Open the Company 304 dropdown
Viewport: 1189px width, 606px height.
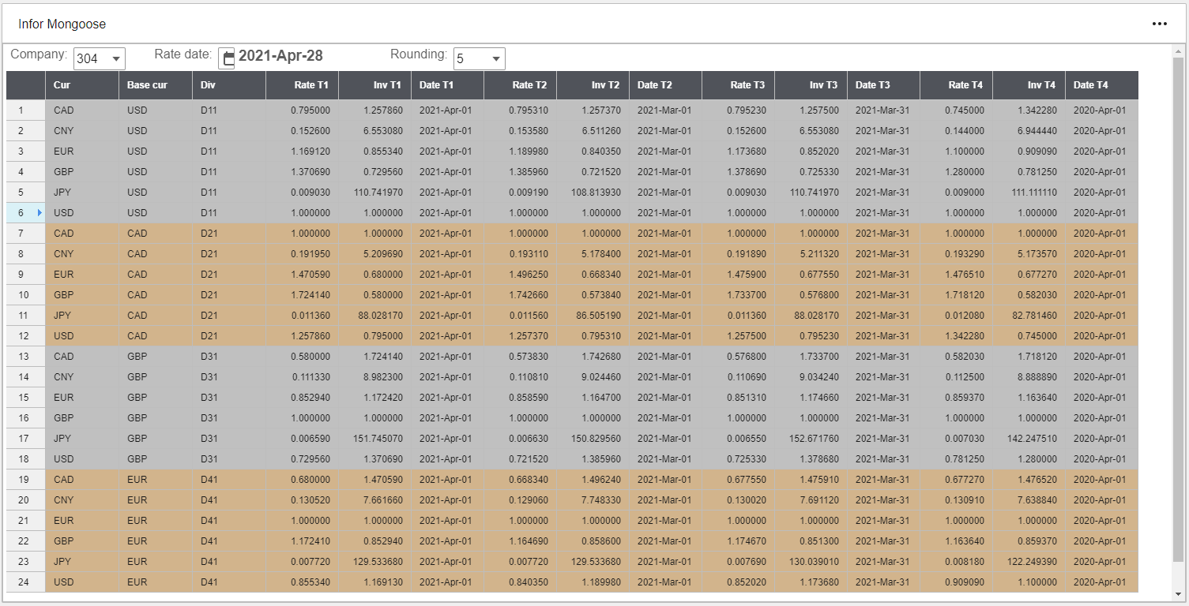click(x=100, y=58)
